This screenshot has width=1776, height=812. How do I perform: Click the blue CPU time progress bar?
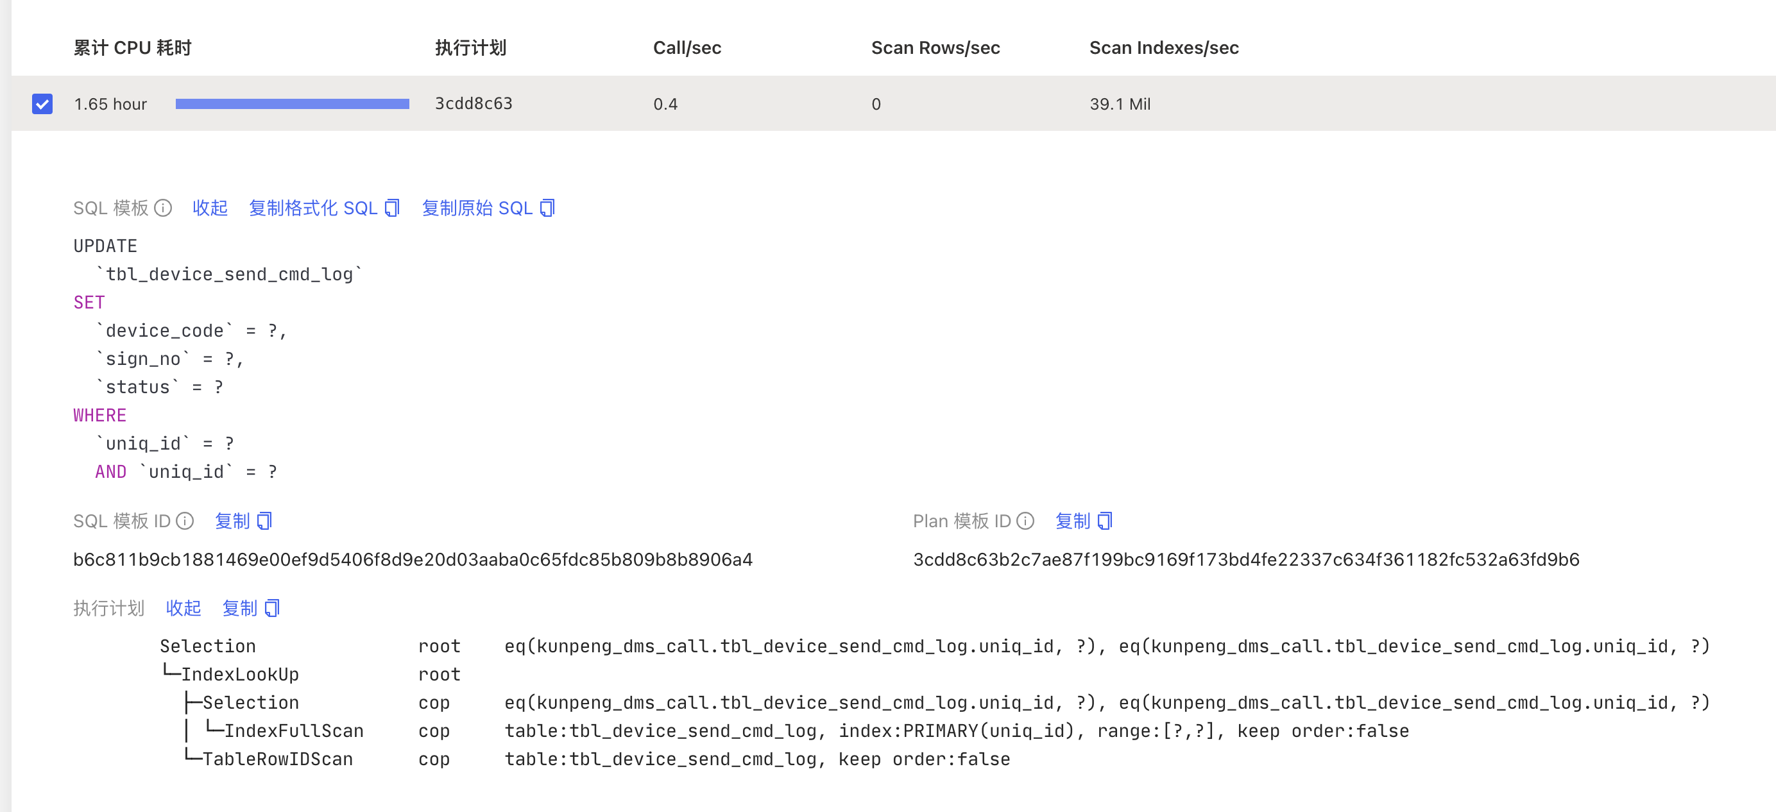pyautogui.click(x=292, y=104)
